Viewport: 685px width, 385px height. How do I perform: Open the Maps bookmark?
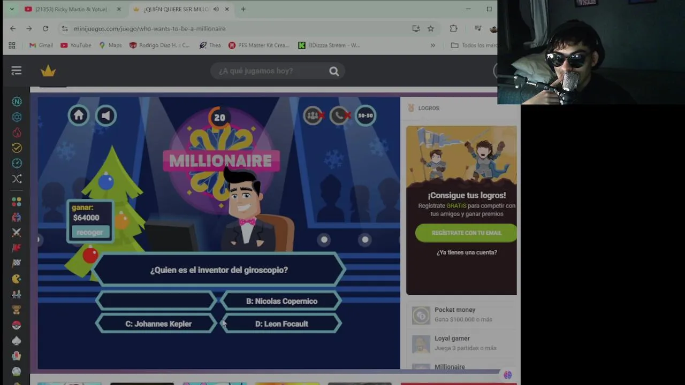[111, 45]
